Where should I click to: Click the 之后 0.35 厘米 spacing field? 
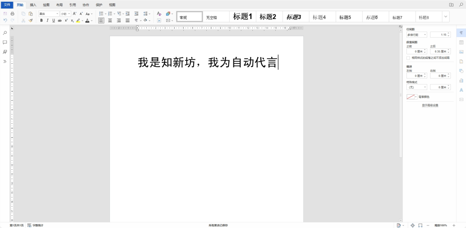pyautogui.click(x=441, y=51)
